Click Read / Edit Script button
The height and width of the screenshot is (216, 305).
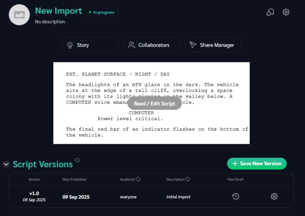[154, 104]
